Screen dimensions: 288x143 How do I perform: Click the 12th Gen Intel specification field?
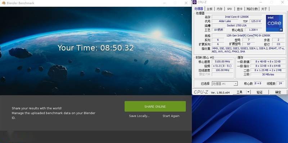(x=248, y=35)
